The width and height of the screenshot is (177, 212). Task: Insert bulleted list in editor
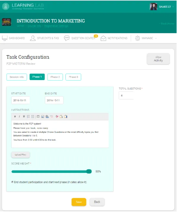(33, 117)
